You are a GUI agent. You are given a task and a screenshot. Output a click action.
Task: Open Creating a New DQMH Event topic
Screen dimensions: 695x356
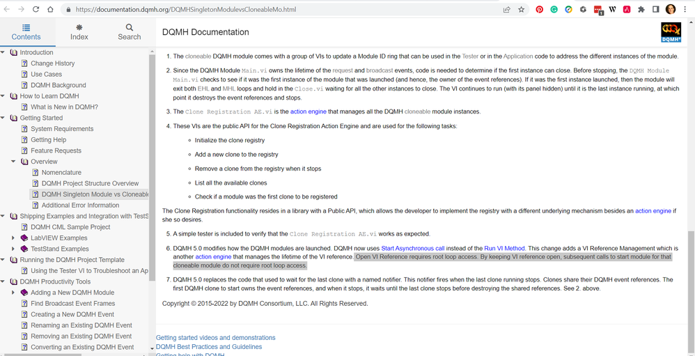click(x=72, y=314)
